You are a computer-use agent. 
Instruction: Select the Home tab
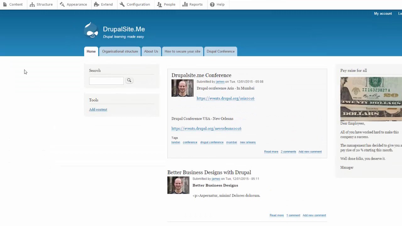click(x=91, y=51)
